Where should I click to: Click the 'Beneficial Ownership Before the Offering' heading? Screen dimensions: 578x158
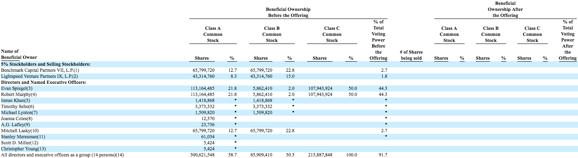(288, 12)
